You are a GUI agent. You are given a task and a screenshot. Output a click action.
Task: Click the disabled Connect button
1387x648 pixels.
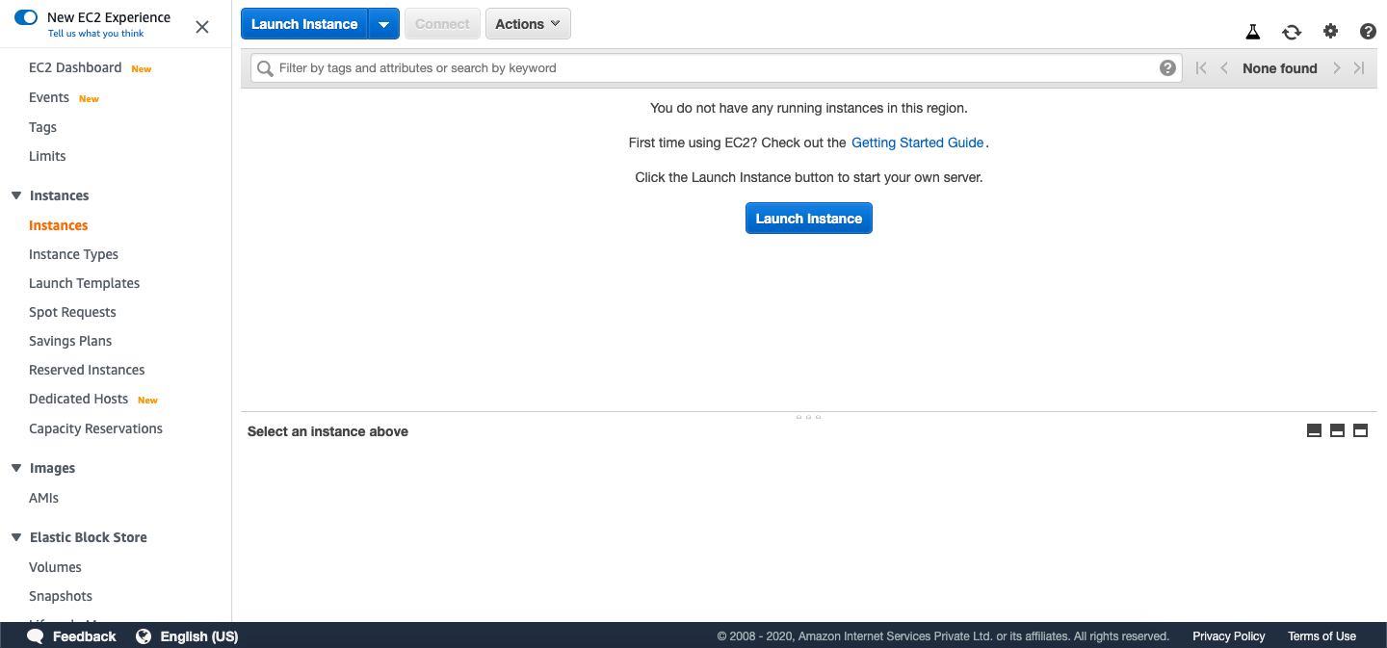coord(442,24)
